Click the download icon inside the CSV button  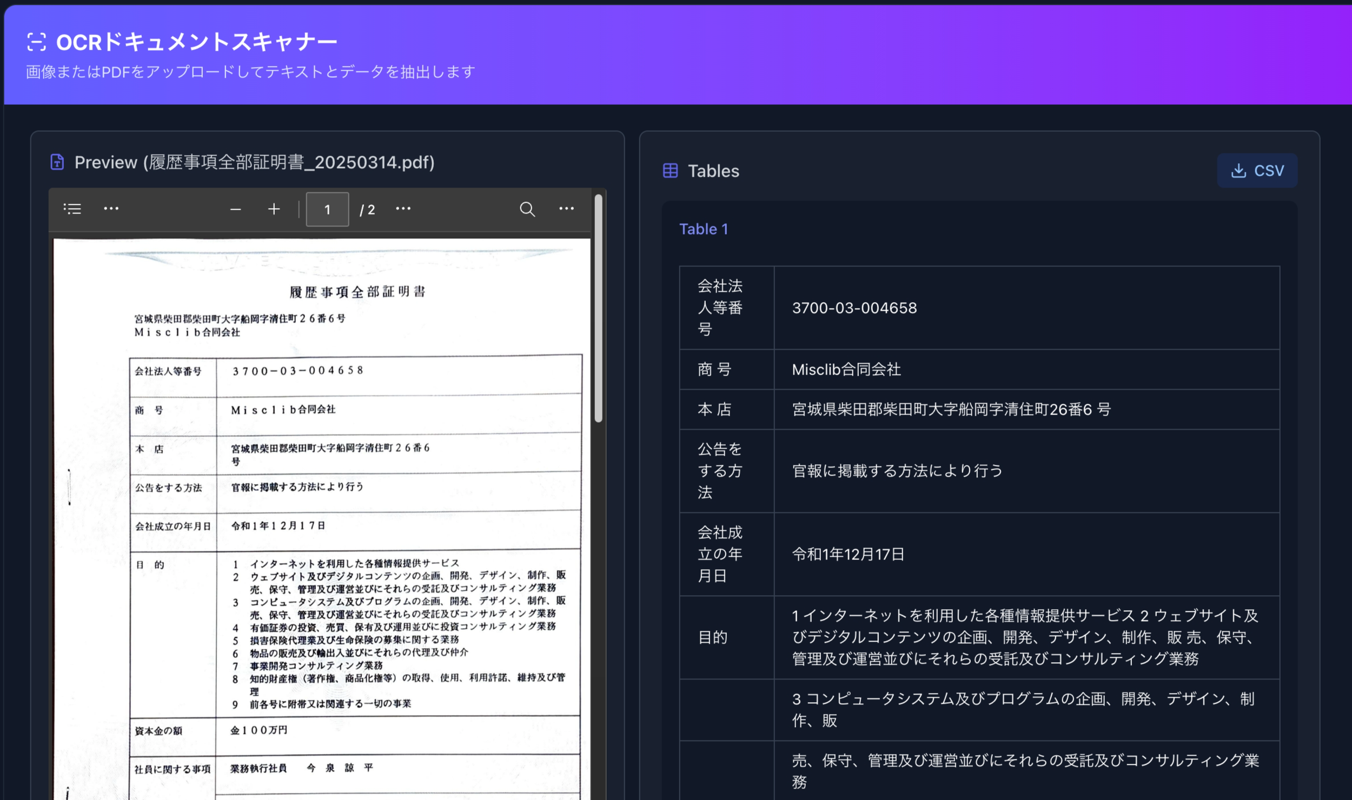tap(1238, 170)
